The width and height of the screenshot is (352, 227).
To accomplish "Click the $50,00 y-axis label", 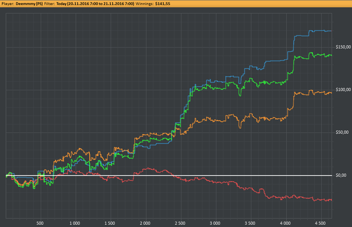I will coord(342,133).
